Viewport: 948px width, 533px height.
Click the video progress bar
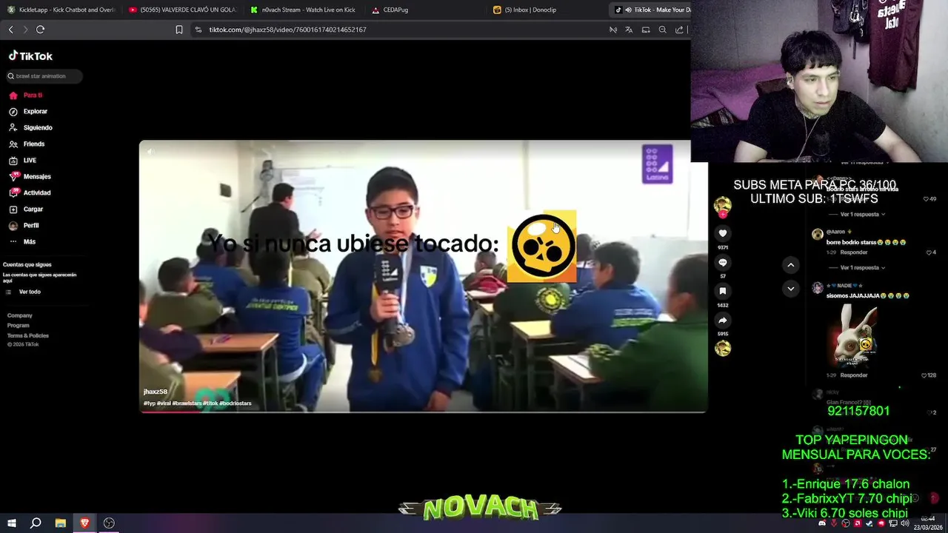(423, 412)
